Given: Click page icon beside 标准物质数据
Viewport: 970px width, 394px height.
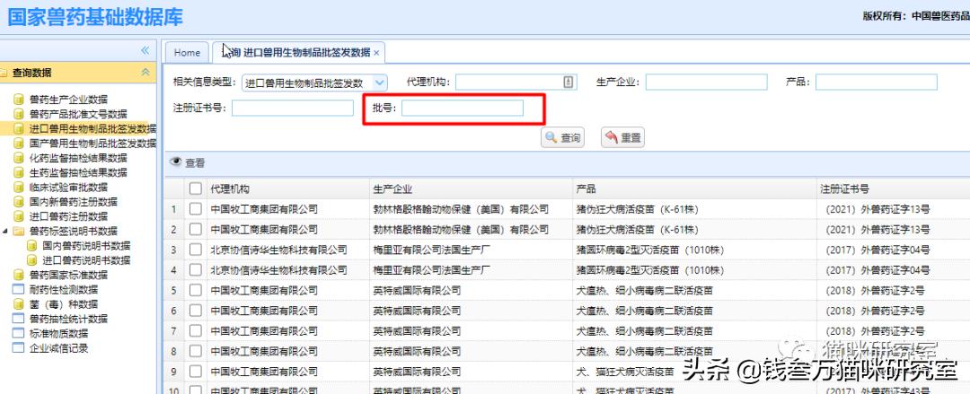Looking at the screenshot, I should (x=19, y=333).
